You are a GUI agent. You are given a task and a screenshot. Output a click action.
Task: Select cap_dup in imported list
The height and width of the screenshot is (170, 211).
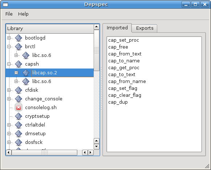click(x=118, y=102)
